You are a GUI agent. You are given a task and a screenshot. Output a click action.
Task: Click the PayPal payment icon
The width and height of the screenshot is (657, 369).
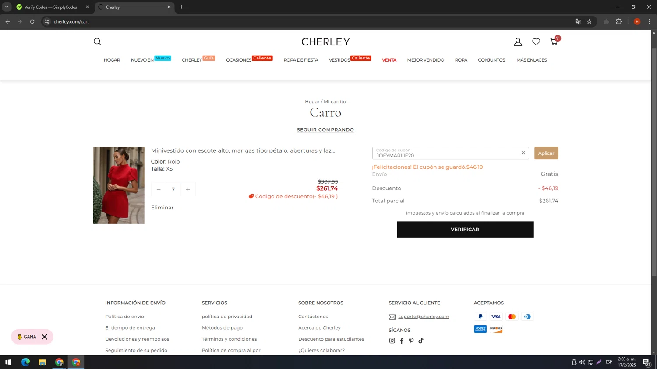[x=480, y=317]
